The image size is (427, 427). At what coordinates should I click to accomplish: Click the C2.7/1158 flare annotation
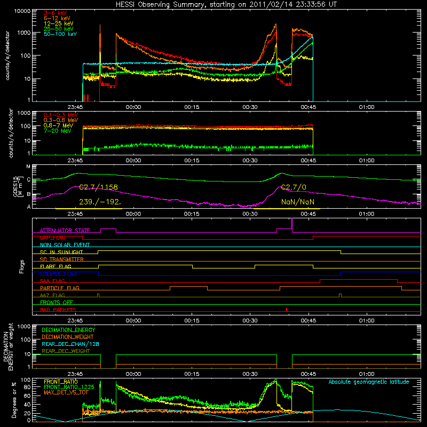98,187
